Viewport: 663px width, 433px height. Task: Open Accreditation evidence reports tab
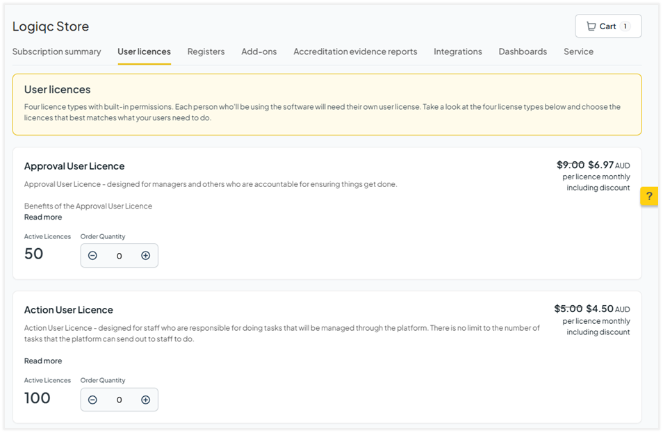[x=355, y=51]
